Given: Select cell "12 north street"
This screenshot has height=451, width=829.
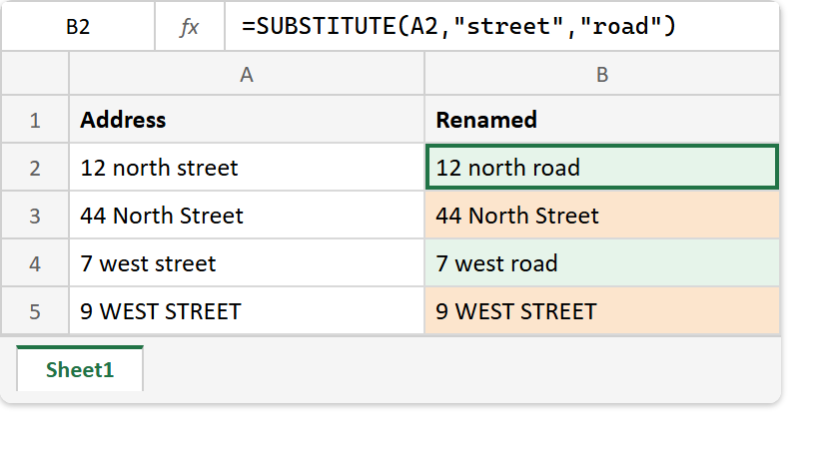Looking at the screenshot, I should tap(247, 168).
